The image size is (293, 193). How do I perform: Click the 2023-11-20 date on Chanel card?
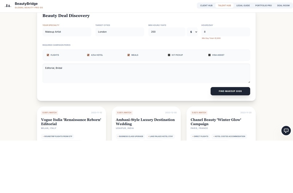[x=246, y=112]
